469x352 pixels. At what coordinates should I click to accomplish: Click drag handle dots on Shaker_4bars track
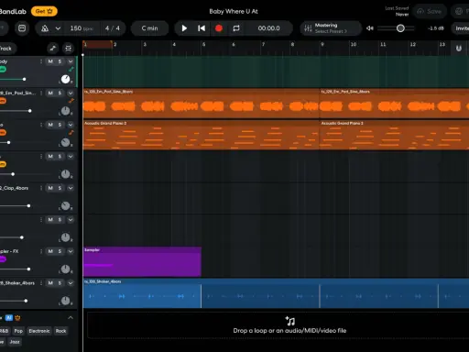coord(41,283)
